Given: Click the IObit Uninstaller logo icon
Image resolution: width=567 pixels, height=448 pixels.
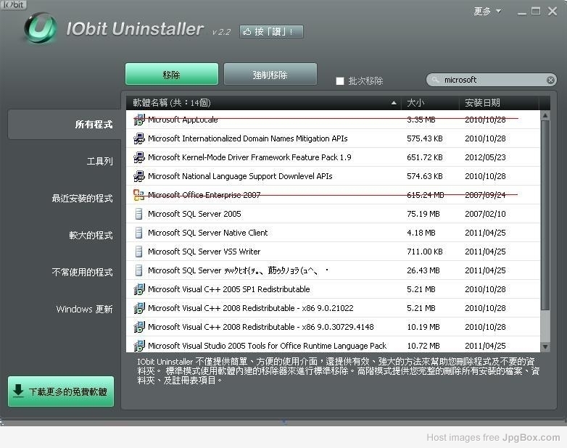Looking at the screenshot, I should 40,29.
